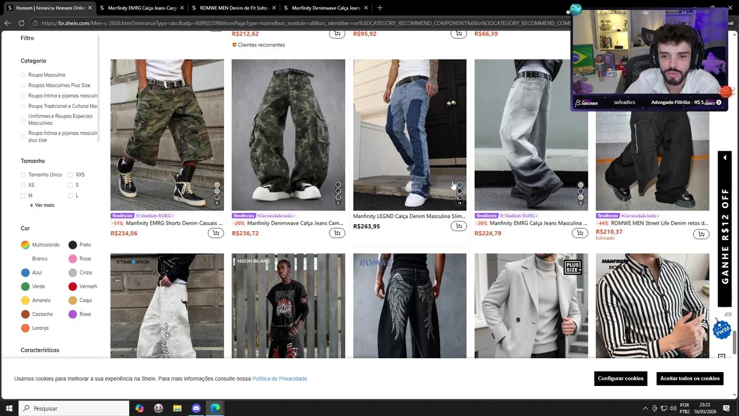This screenshot has height=416, width=739.
Task: Expand the GANHE R$12 OFF side banner arrow
Action: [725, 158]
